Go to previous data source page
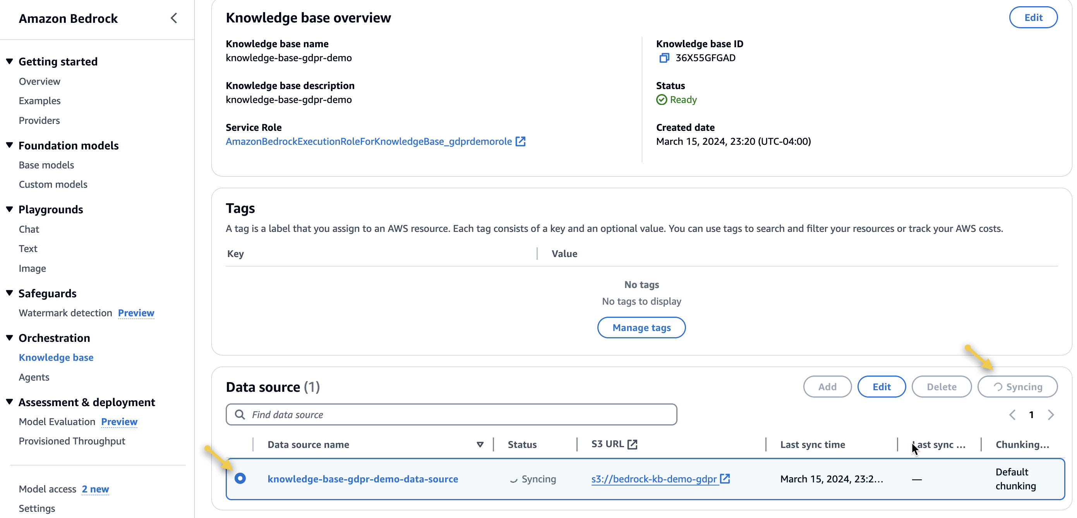This screenshot has height=518, width=1077. (1012, 414)
